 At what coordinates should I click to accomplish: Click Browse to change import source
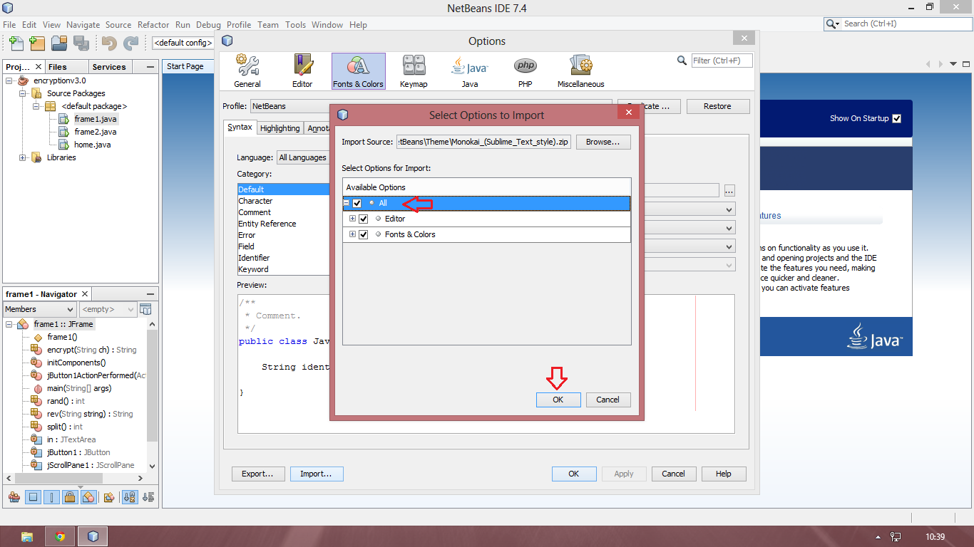tap(603, 142)
